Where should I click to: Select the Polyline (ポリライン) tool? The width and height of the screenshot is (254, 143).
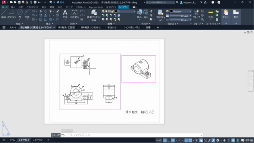pyautogui.click(x=12, y=14)
